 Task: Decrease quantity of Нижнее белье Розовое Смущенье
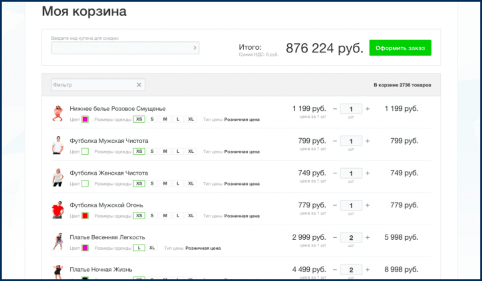[335, 109]
